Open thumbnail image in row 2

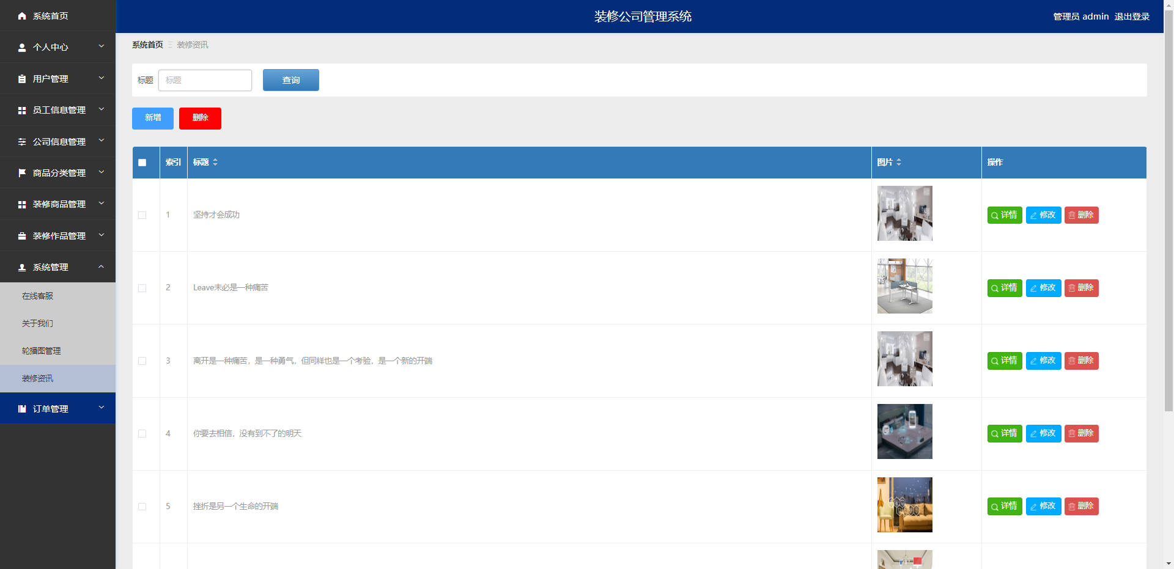[905, 286]
